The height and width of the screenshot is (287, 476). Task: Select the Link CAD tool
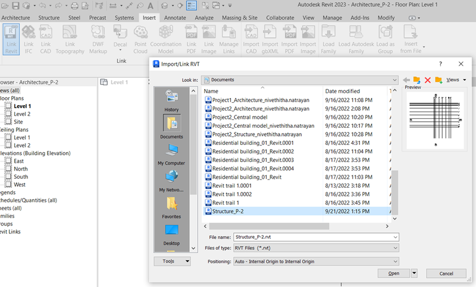coord(46,39)
